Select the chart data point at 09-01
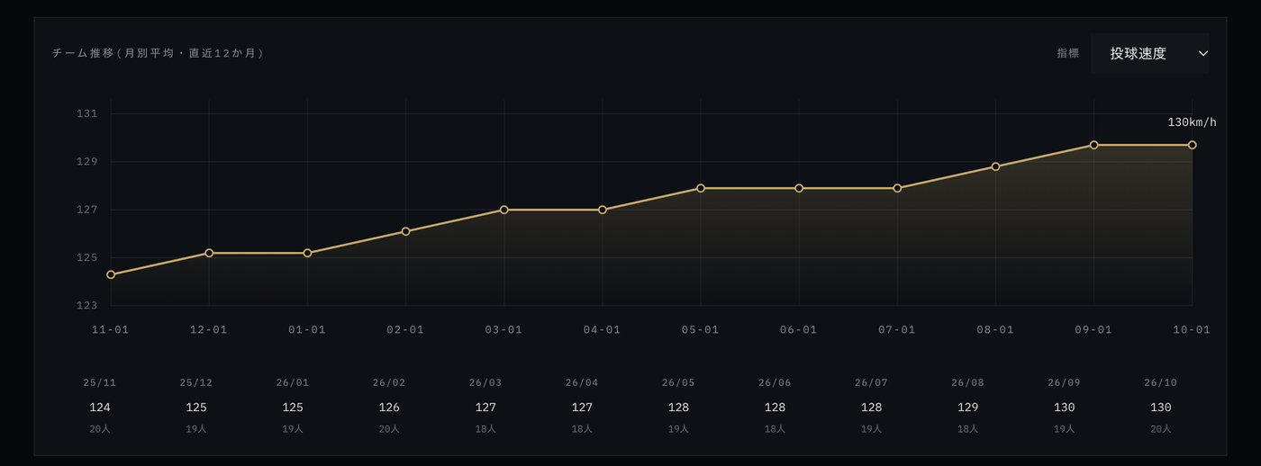 point(1093,145)
